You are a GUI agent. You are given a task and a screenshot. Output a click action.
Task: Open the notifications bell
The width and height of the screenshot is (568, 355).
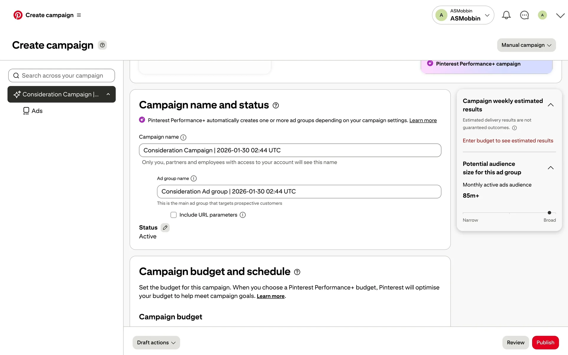(x=506, y=15)
